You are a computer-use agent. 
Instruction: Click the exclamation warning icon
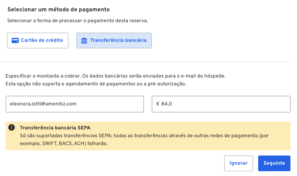pyautogui.click(x=11, y=127)
